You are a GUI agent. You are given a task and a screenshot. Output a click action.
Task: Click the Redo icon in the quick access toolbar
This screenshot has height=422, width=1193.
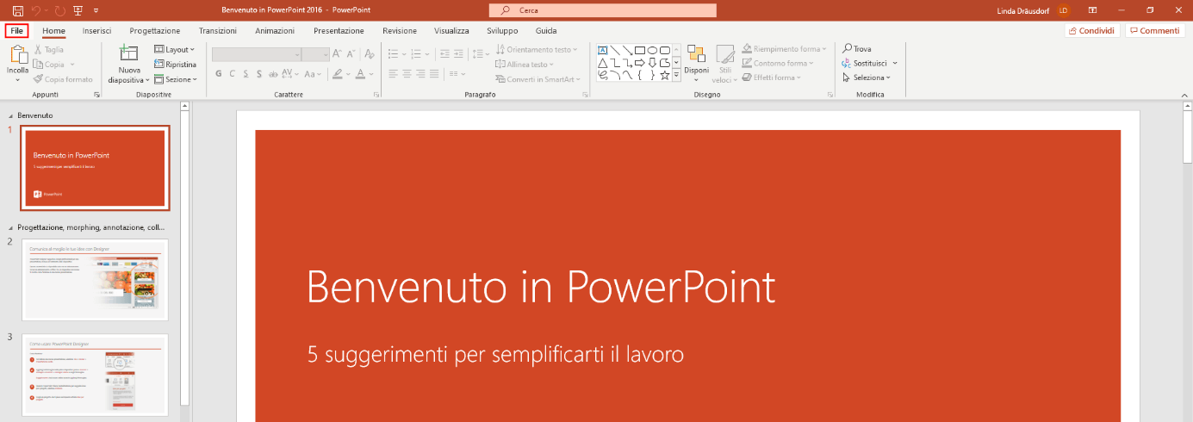point(59,9)
